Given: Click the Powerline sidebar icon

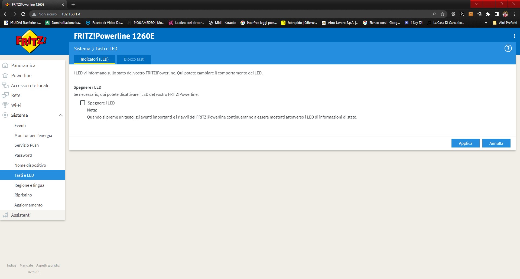Looking at the screenshot, I should coord(5,76).
